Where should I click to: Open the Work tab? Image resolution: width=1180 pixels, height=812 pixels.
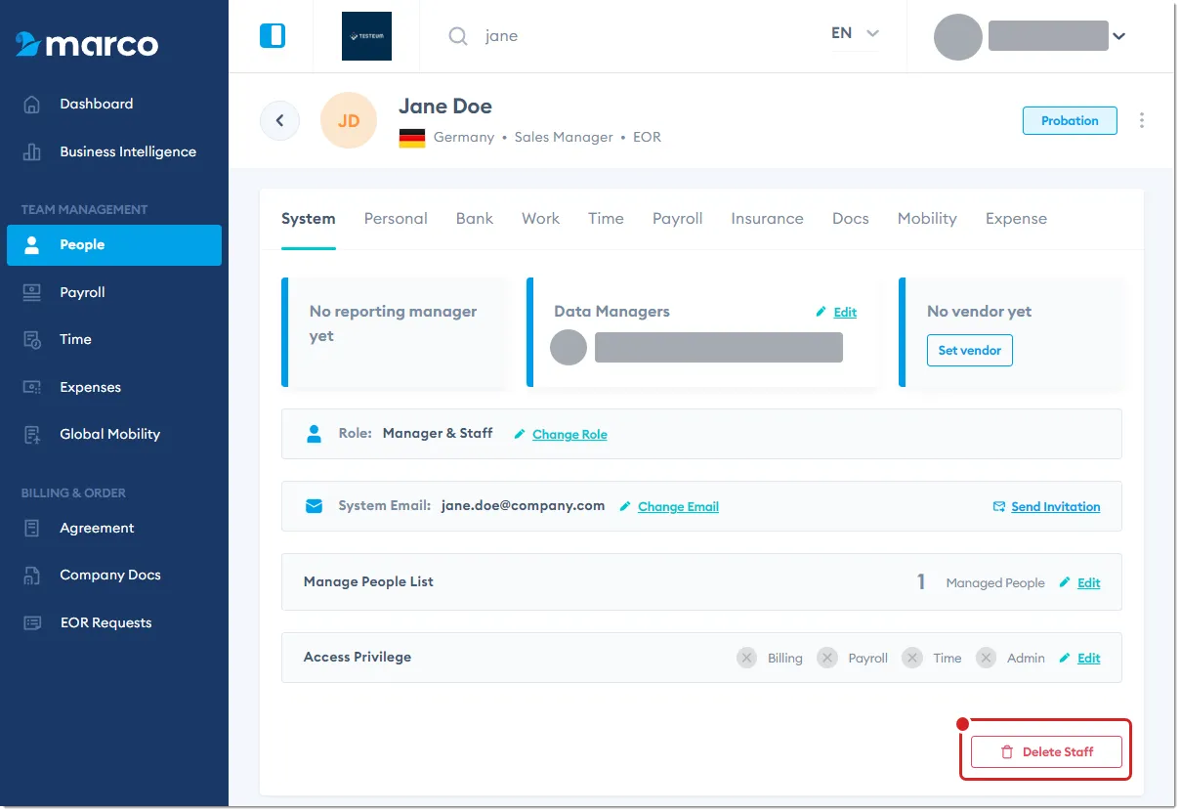click(x=540, y=219)
